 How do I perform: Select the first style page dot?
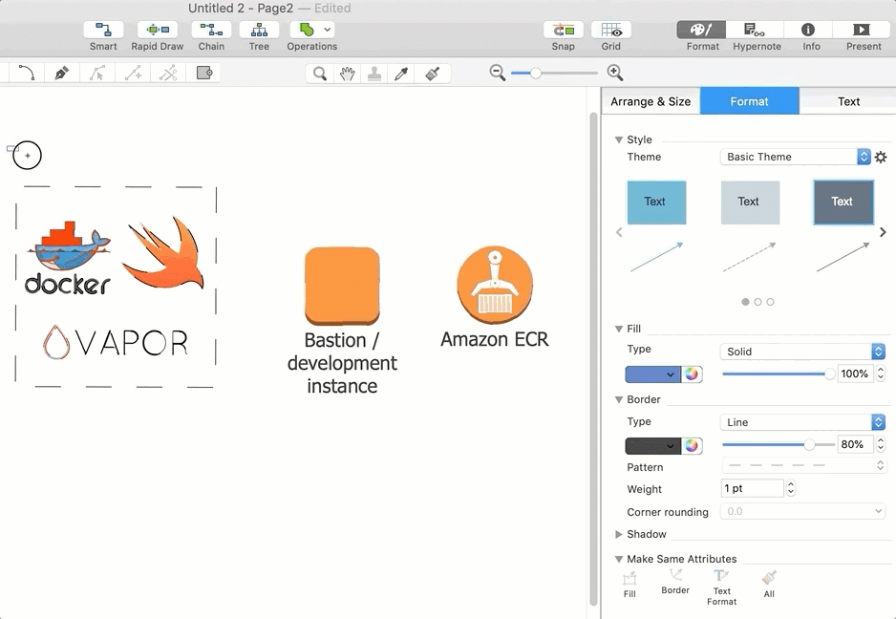pos(745,302)
